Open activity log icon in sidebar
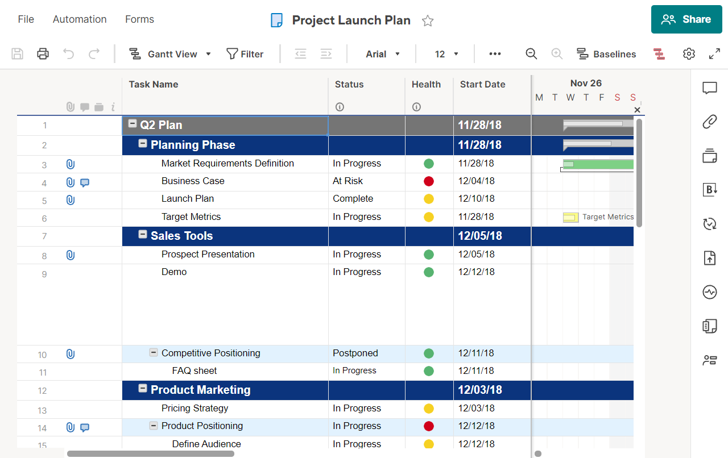The height and width of the screenshot is (458, 728). [x=709, y=292]
